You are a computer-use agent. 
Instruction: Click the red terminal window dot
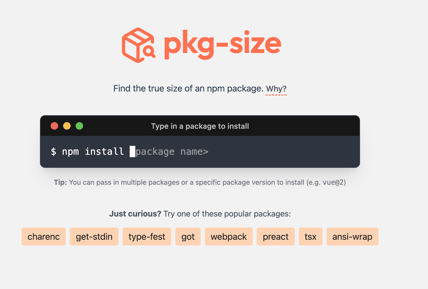[x=54, y=126]
